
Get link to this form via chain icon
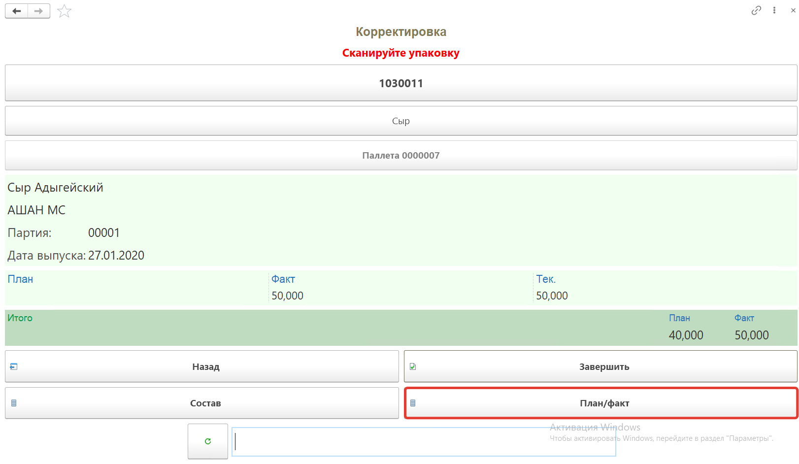pyautogui.click(x=756, y=10)
